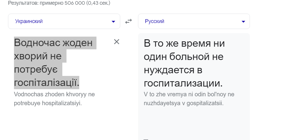The width and height of the screenshot is (298, 140).
Task: Clear the Ukrainian source text
Action: coord(117,42)
